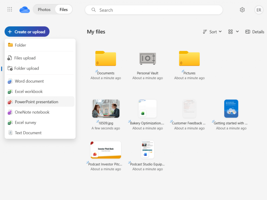Open the Details pane
Image resolution: width=267 pixels, height=200 pixels.
point(255,32)
